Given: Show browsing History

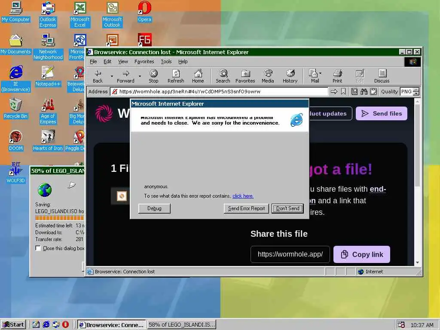Looking at the screenshot, I should point(290,76).
